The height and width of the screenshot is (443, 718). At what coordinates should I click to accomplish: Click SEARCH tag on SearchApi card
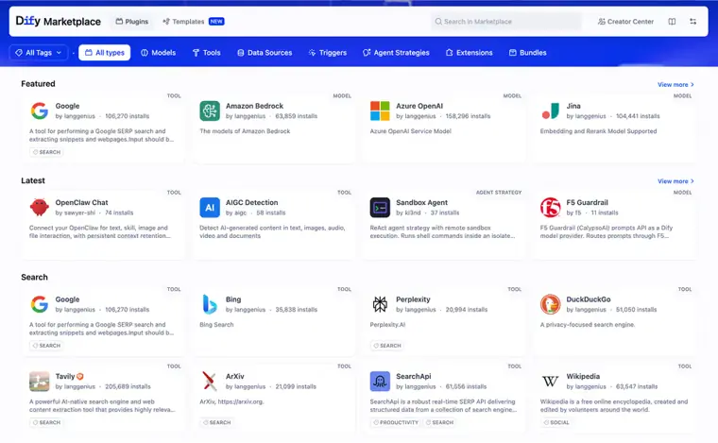tap(439, 422)
